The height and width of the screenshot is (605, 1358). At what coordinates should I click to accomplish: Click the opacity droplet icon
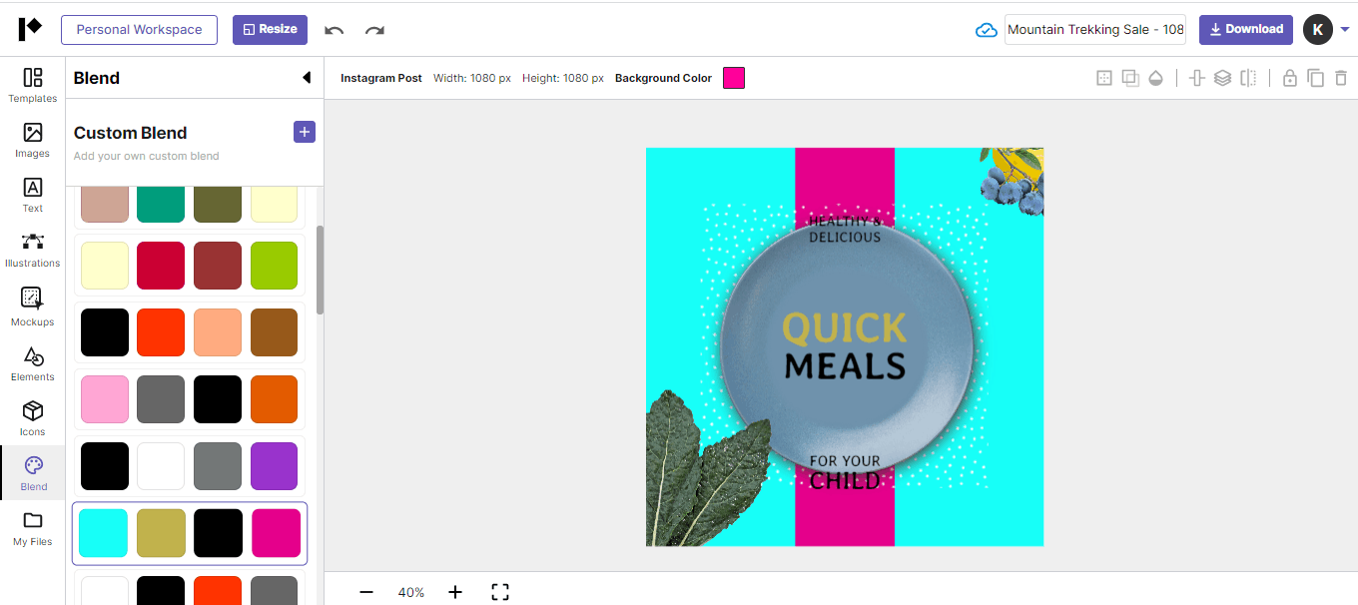point(1156,78)
